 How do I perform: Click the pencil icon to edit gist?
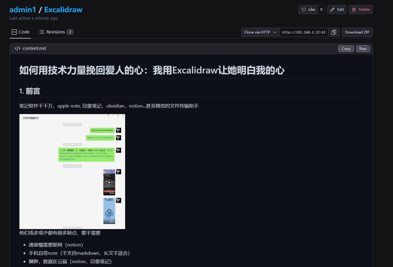[x=332, y=10]
